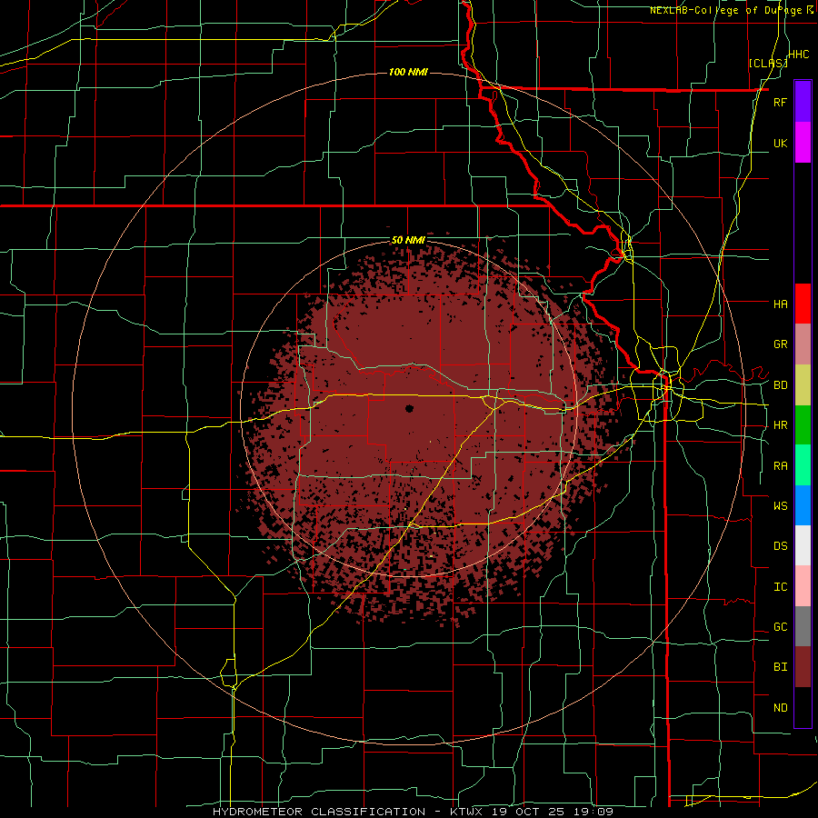Click the UK magenta legend swatch

pyautogui.click(x=803, y=143)
